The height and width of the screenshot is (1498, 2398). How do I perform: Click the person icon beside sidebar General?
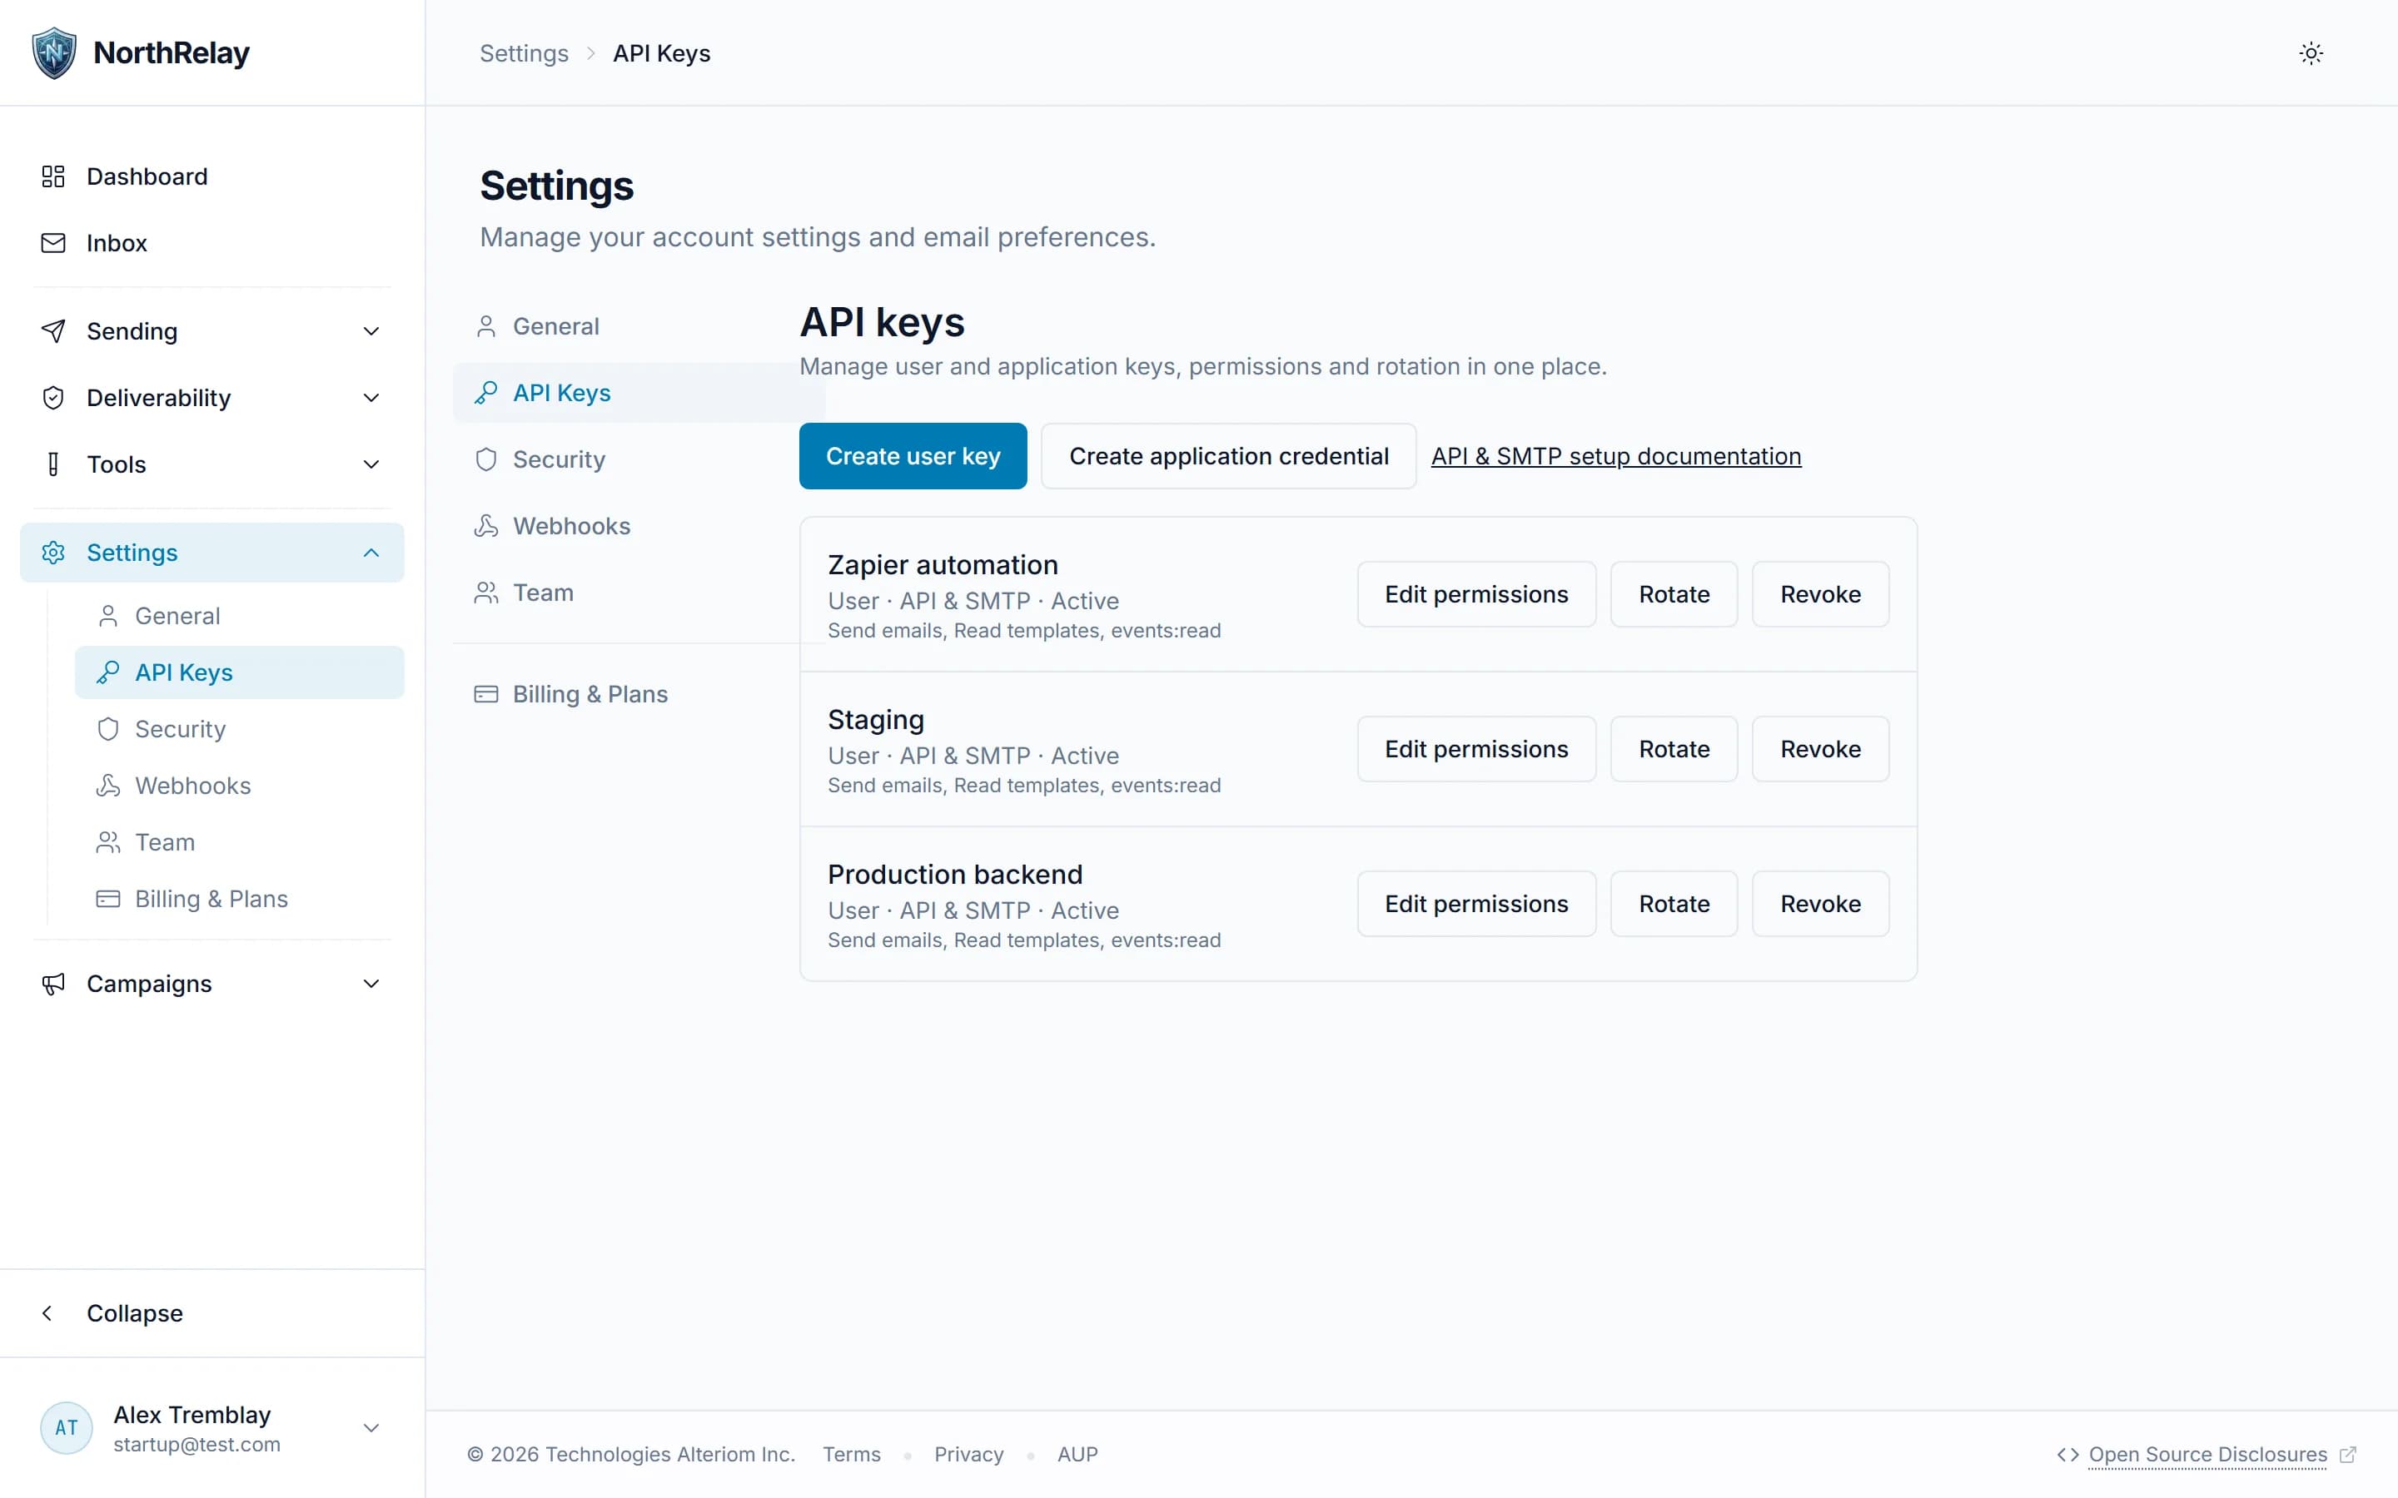[108, 616]
